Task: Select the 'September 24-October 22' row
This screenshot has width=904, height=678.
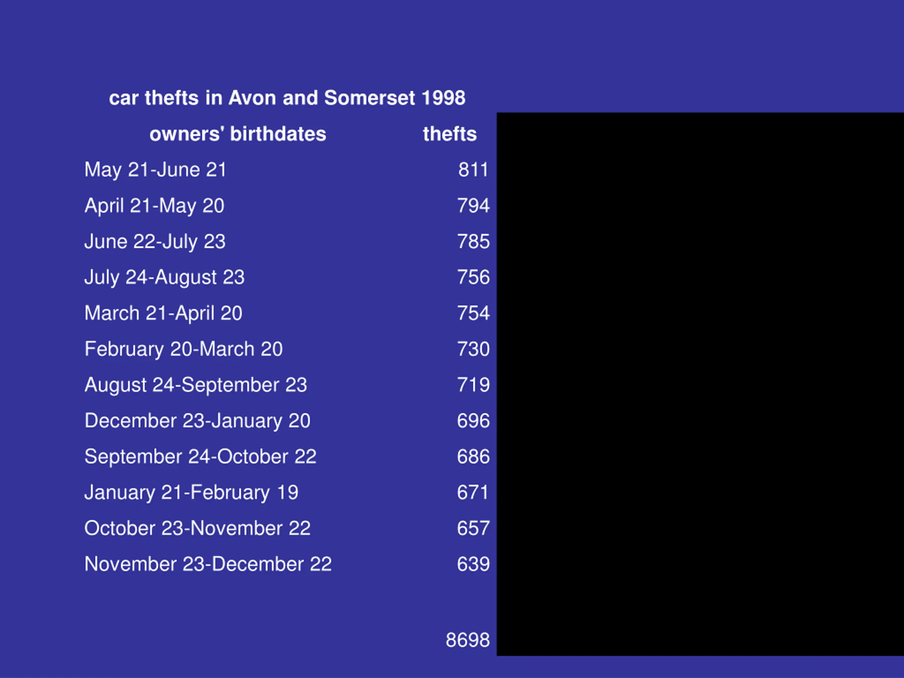Action: (287, 457)
